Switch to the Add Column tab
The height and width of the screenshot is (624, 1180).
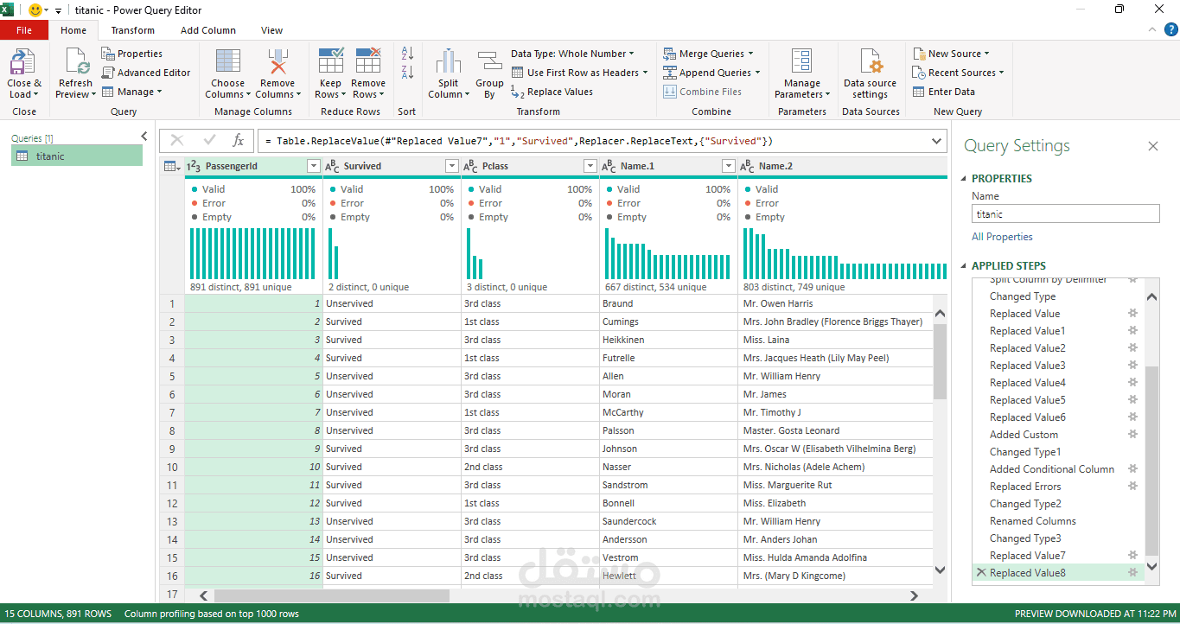click(208, 30)
